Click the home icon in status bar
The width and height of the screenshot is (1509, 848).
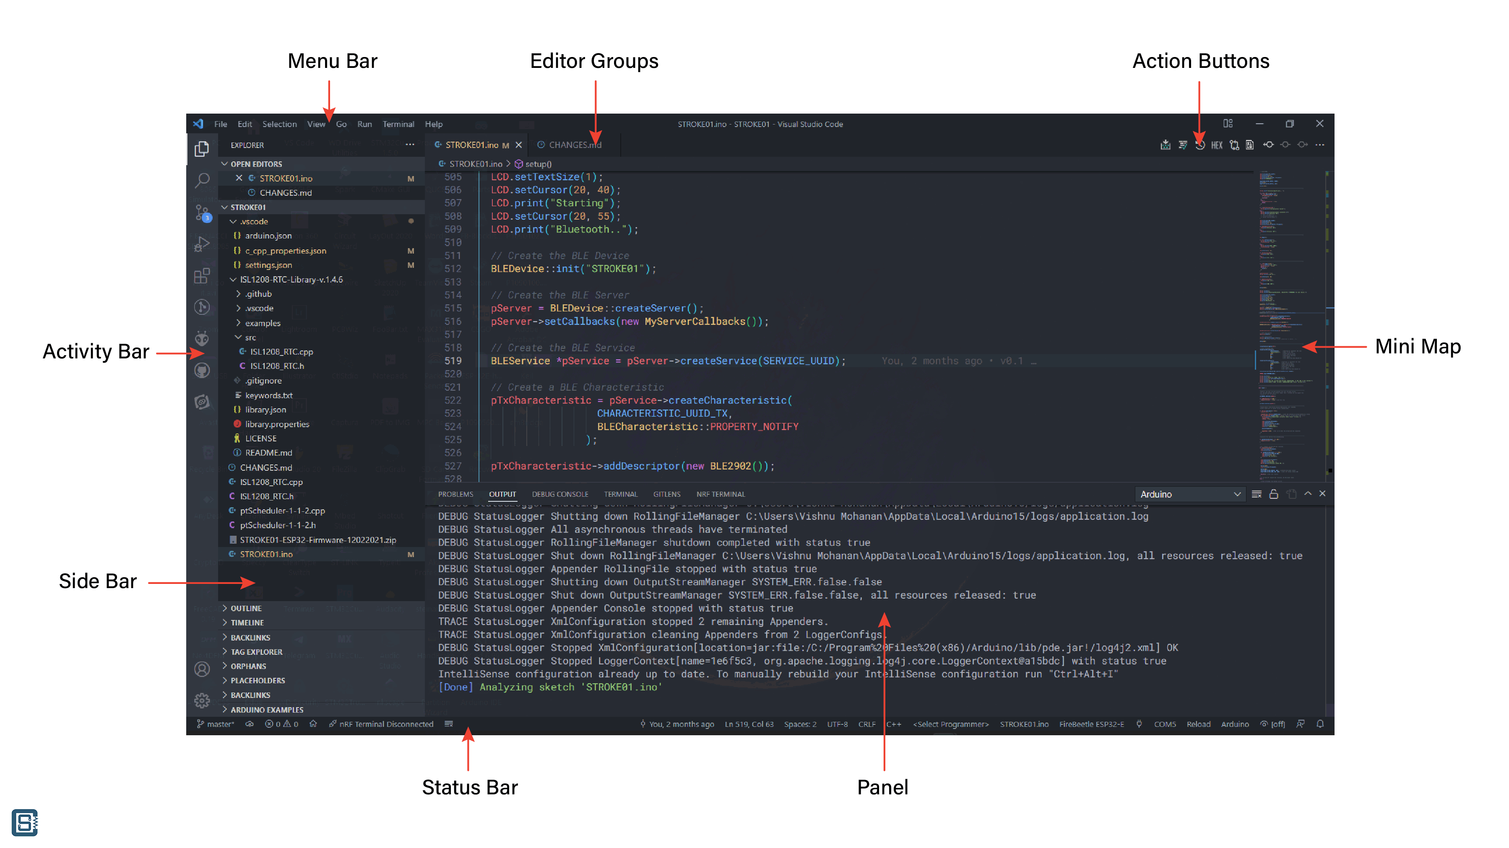pos(313,724)
